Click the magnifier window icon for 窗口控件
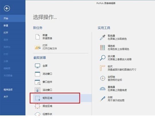155x120 pixels. pos(38,82)
